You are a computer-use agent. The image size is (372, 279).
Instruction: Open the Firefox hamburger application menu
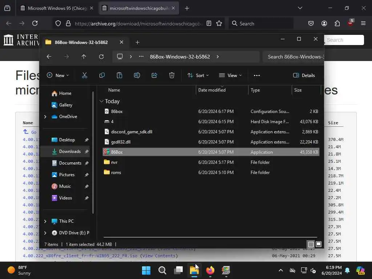[x=363, y=23]
